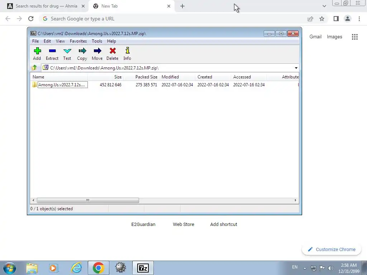Open the Help menu
Screen dimensions: 367x275
(111, 41)
